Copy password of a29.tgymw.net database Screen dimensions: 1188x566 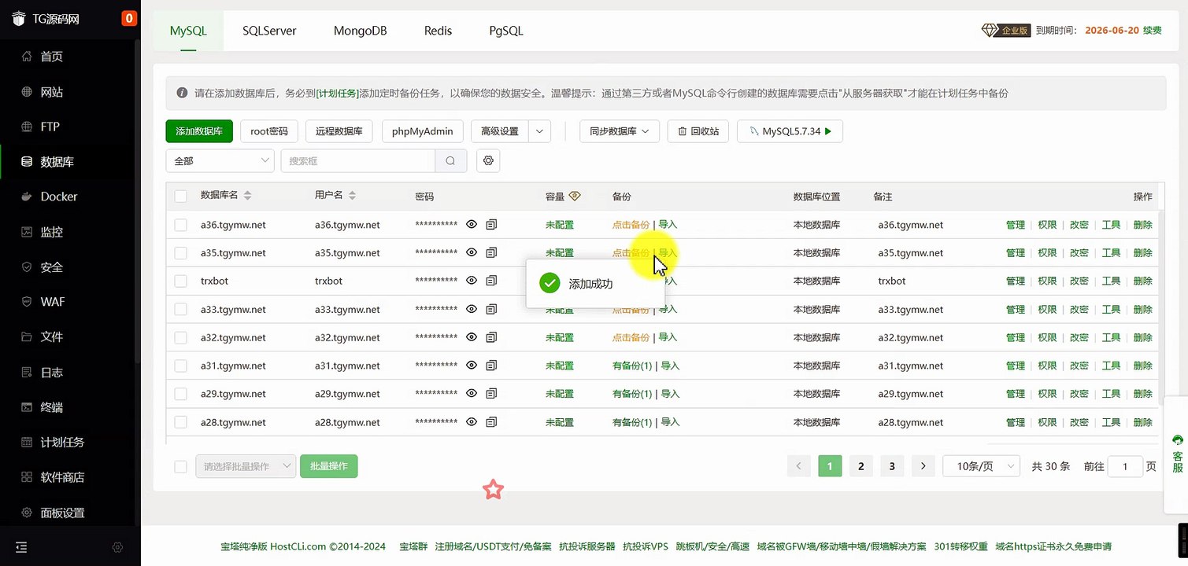491,394
